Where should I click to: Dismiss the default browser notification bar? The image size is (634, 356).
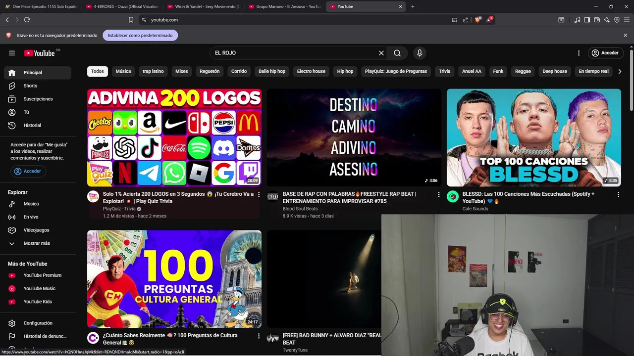(625, 36)
